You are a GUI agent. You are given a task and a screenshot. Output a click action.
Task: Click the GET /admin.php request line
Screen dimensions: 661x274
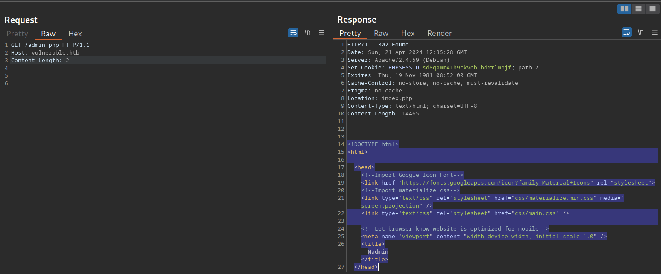coord(50,45)
